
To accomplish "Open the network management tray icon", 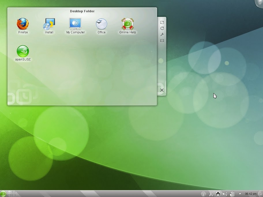I will point(218,194).
